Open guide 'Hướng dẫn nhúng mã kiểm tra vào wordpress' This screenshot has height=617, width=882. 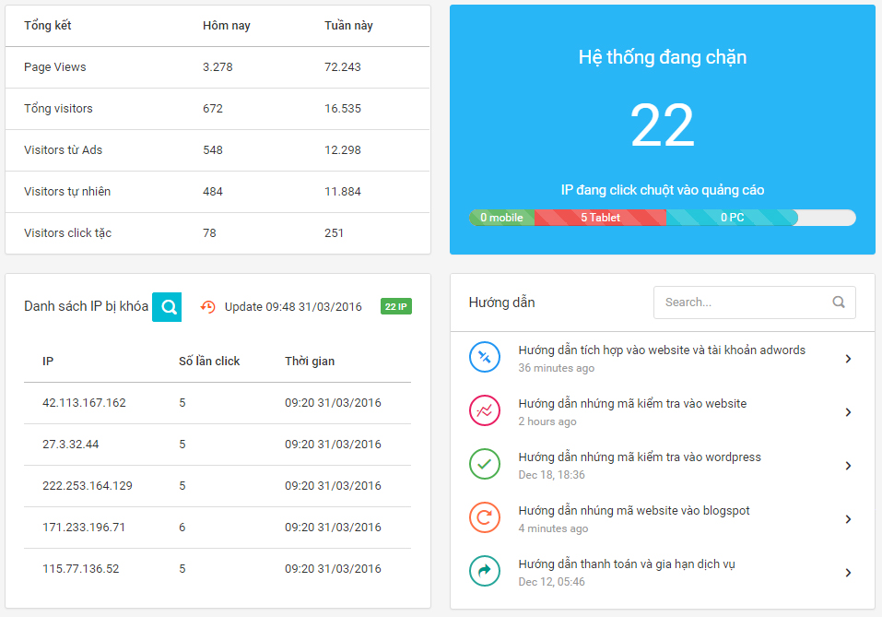640,457
